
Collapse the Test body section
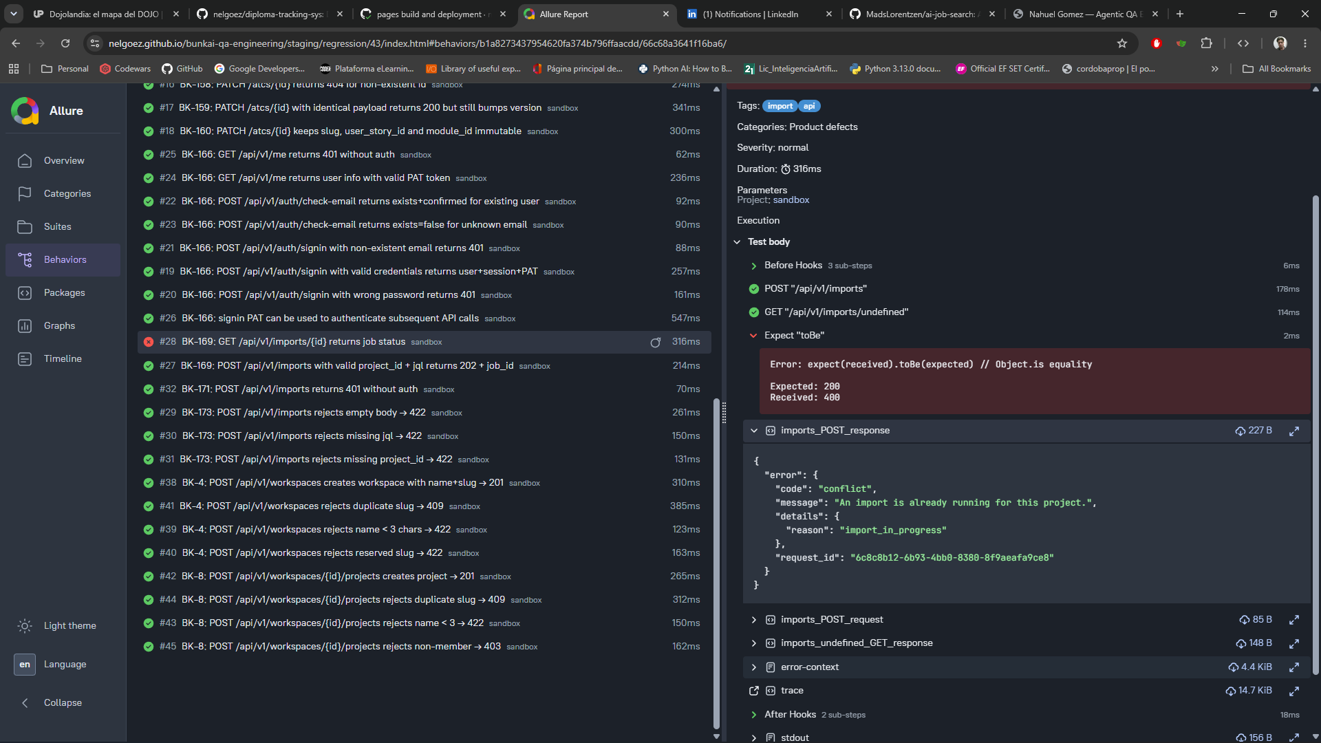click(737, 242)
